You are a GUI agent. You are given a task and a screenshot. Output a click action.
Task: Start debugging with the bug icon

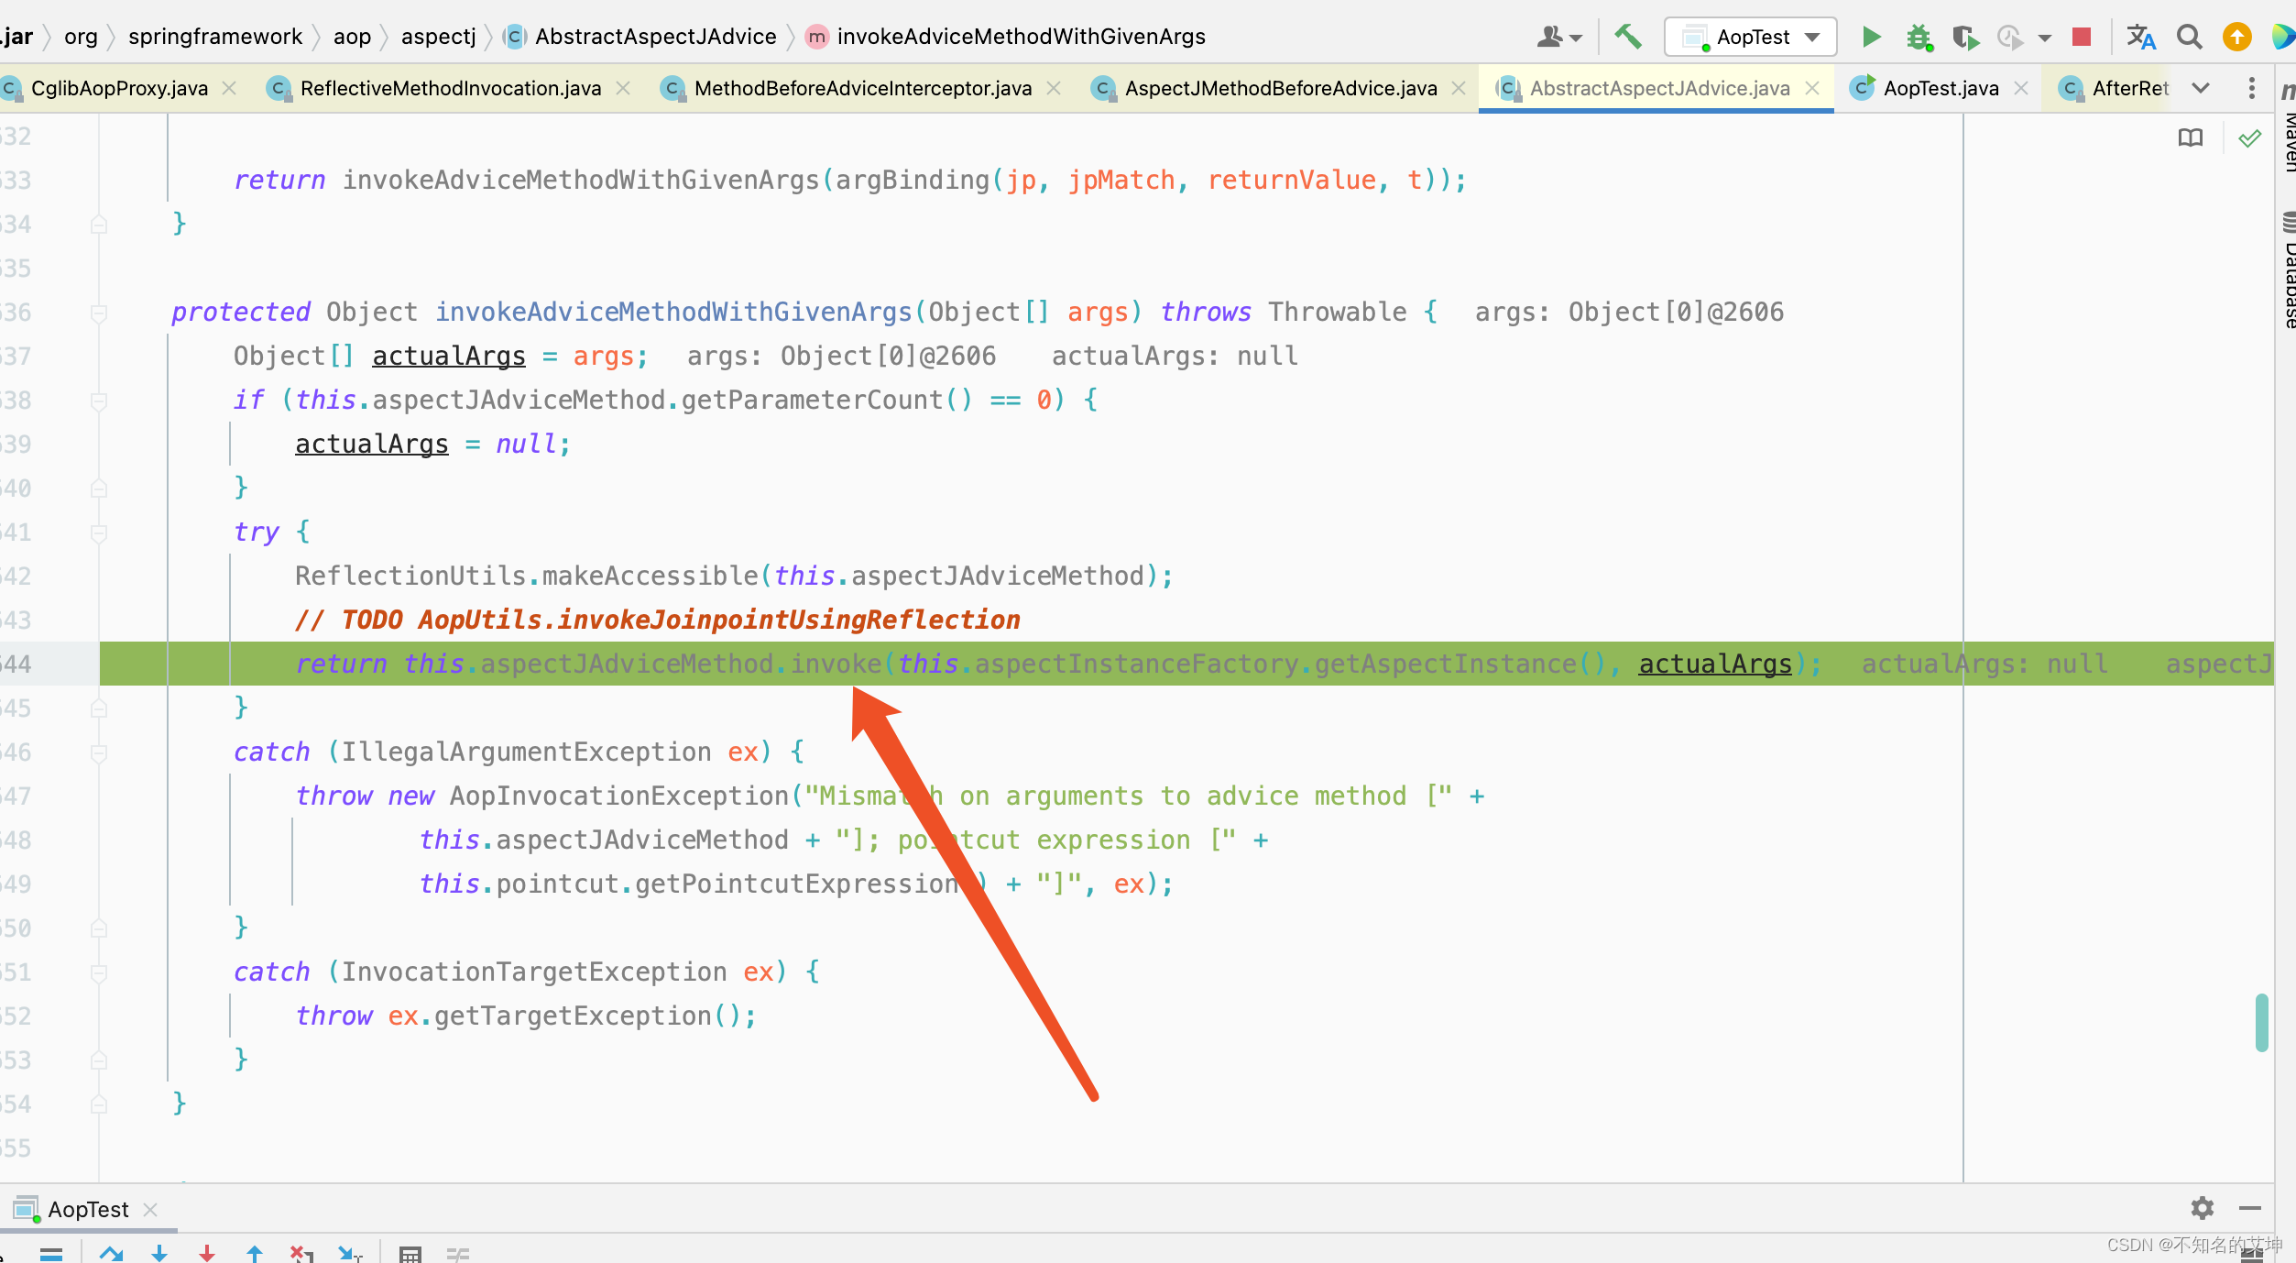[x=1919, y=37]
